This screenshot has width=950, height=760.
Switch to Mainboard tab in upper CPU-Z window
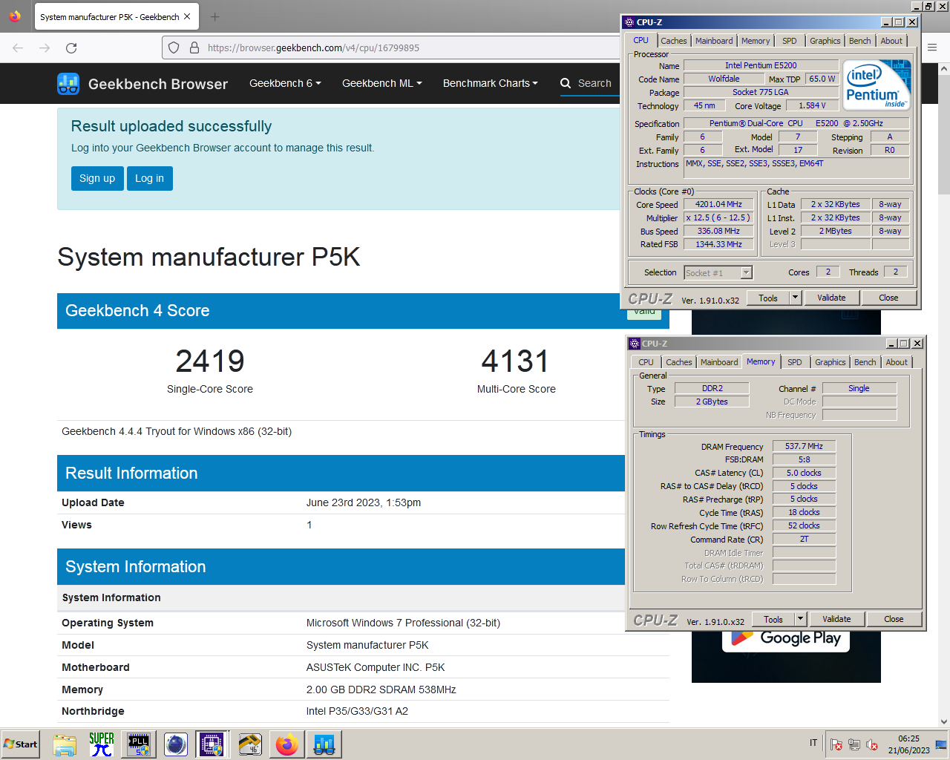(714, 41)
